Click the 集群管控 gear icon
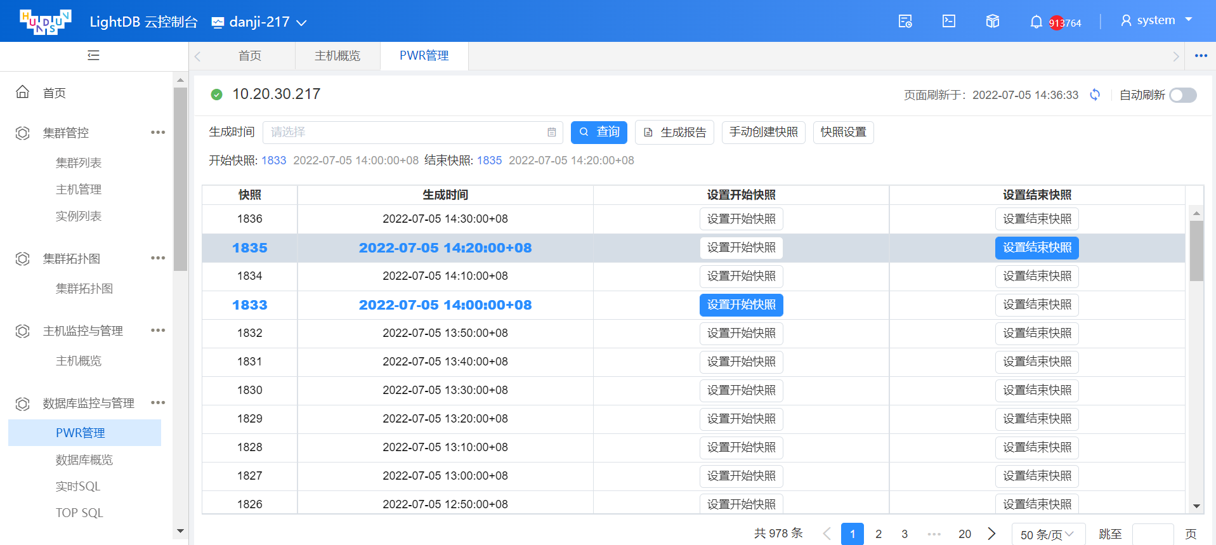The image size is (1216, 545). pos(23,133)
